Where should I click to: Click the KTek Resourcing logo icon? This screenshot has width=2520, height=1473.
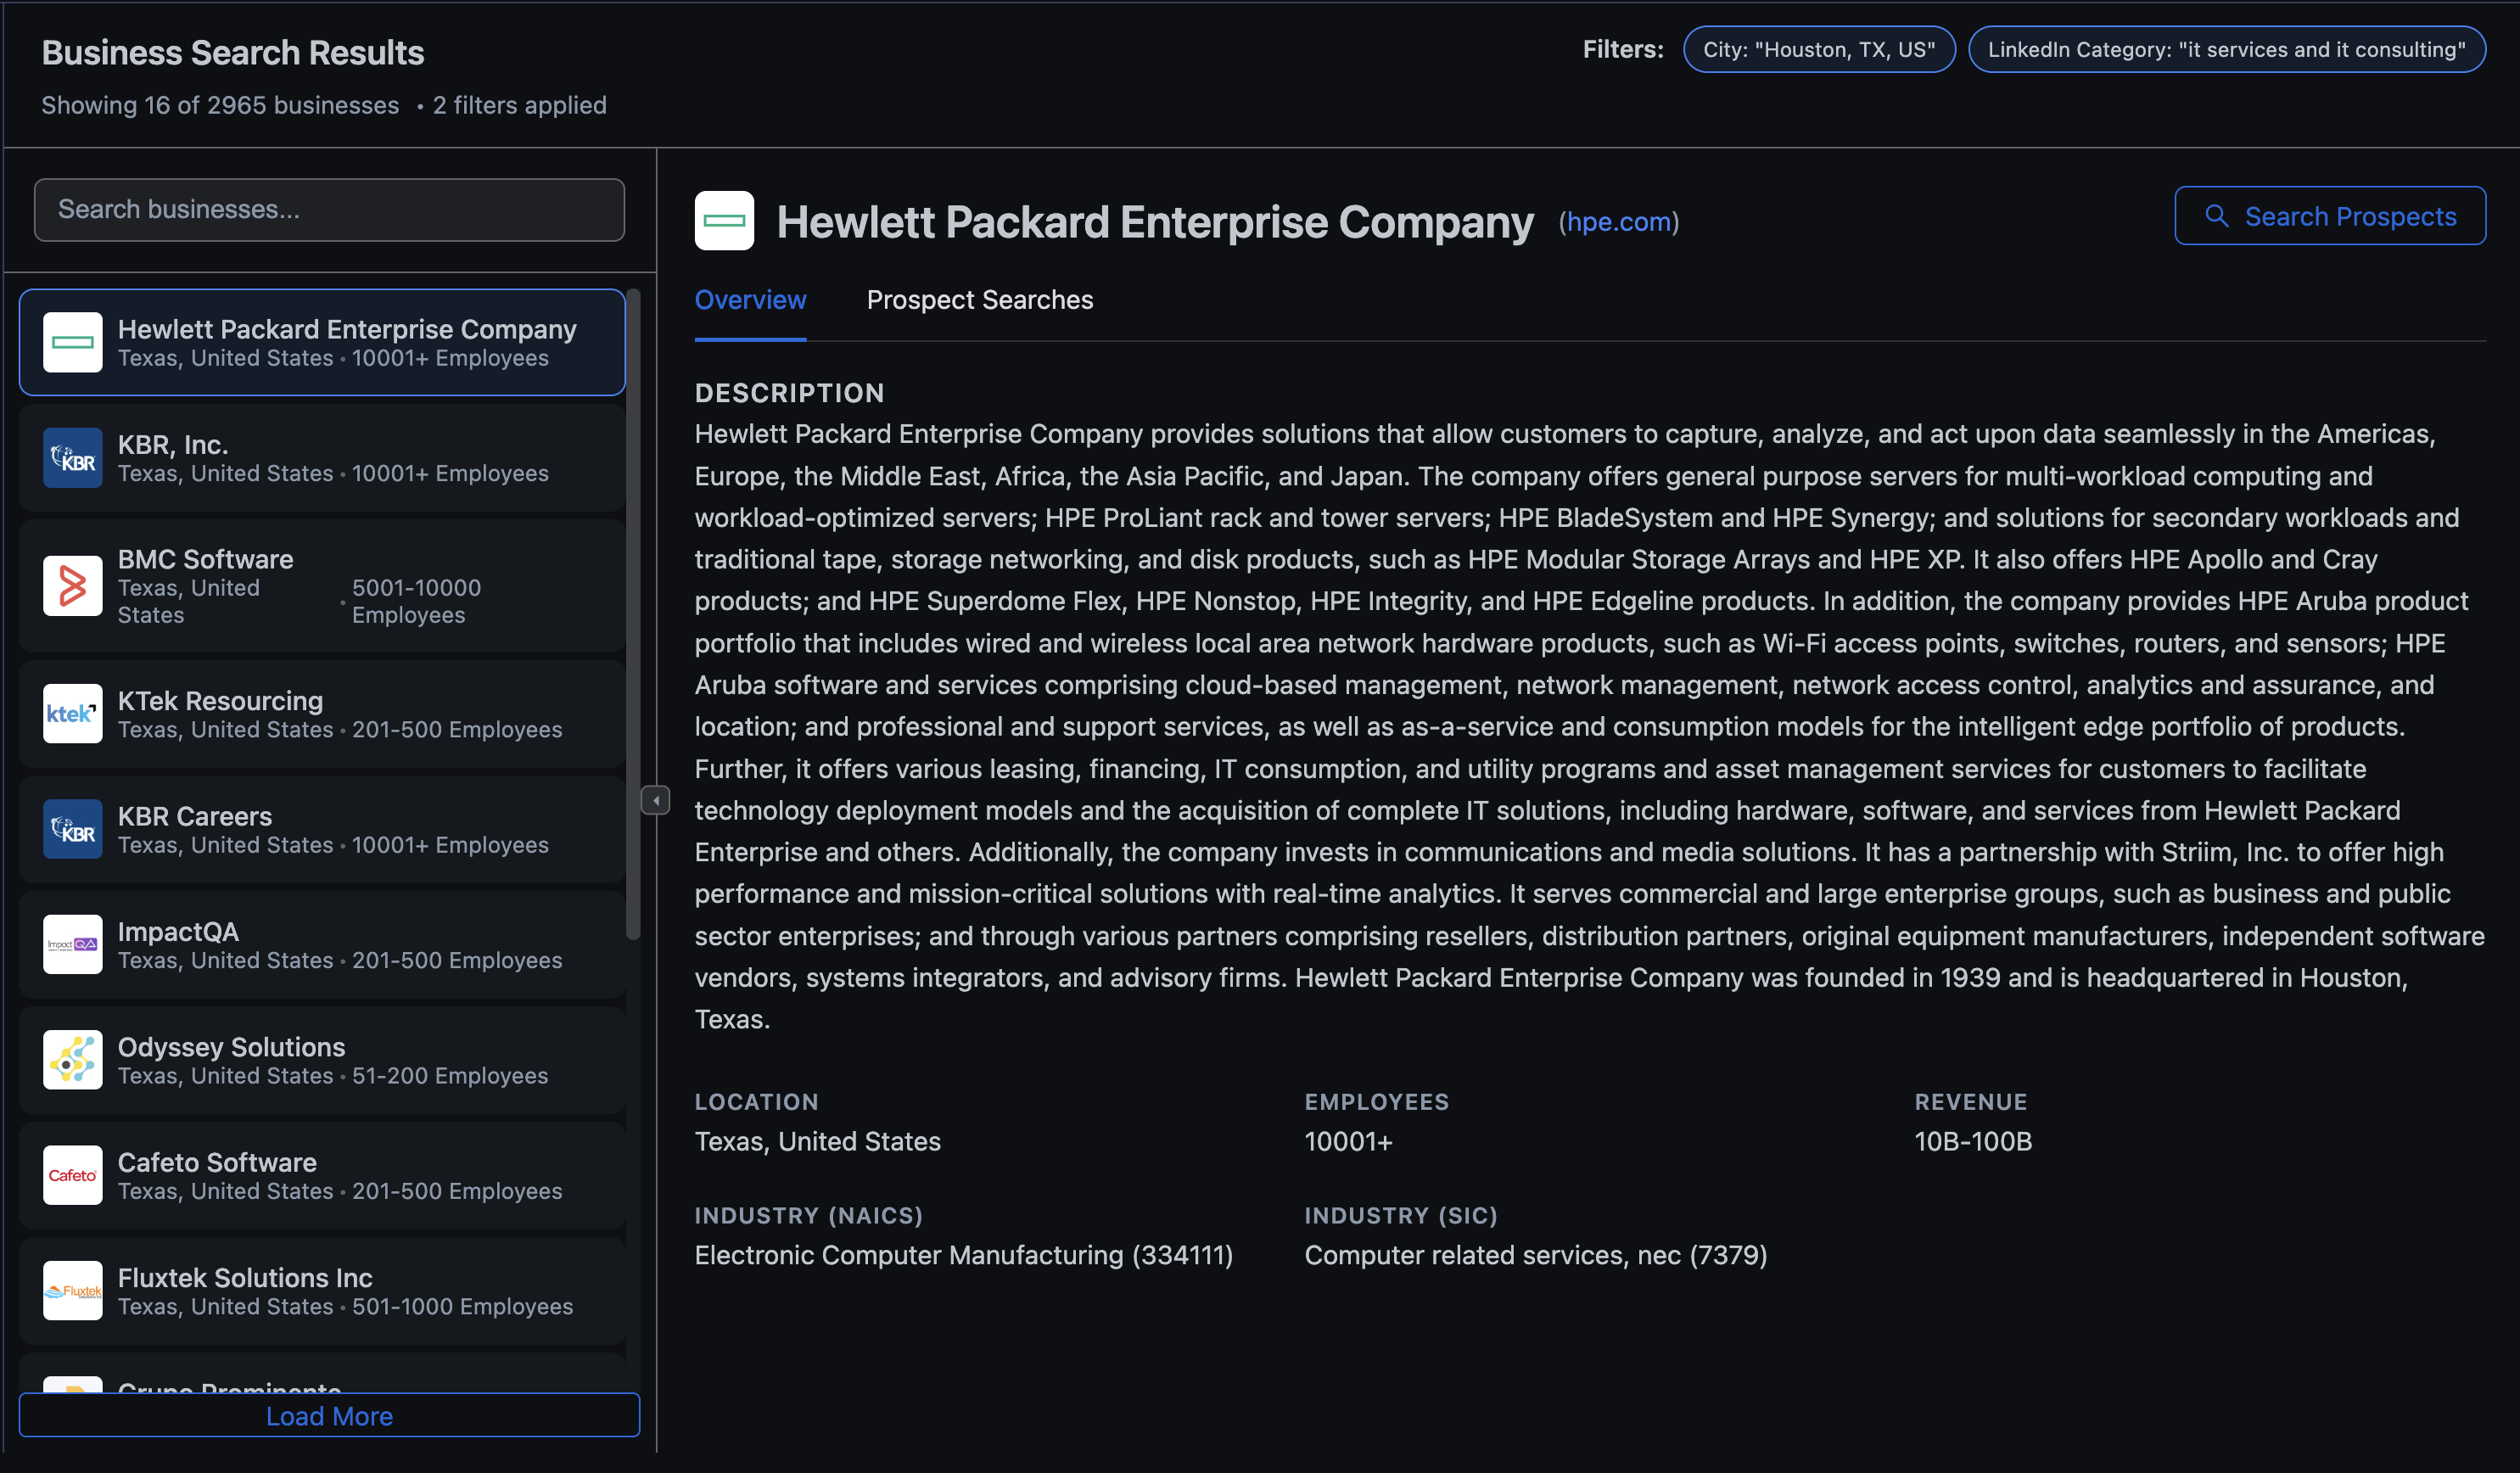point(73,713)
